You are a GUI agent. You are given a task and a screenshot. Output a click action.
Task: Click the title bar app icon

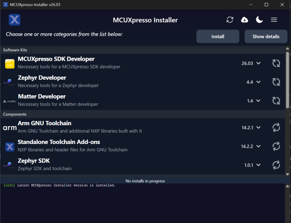[5, 5]
